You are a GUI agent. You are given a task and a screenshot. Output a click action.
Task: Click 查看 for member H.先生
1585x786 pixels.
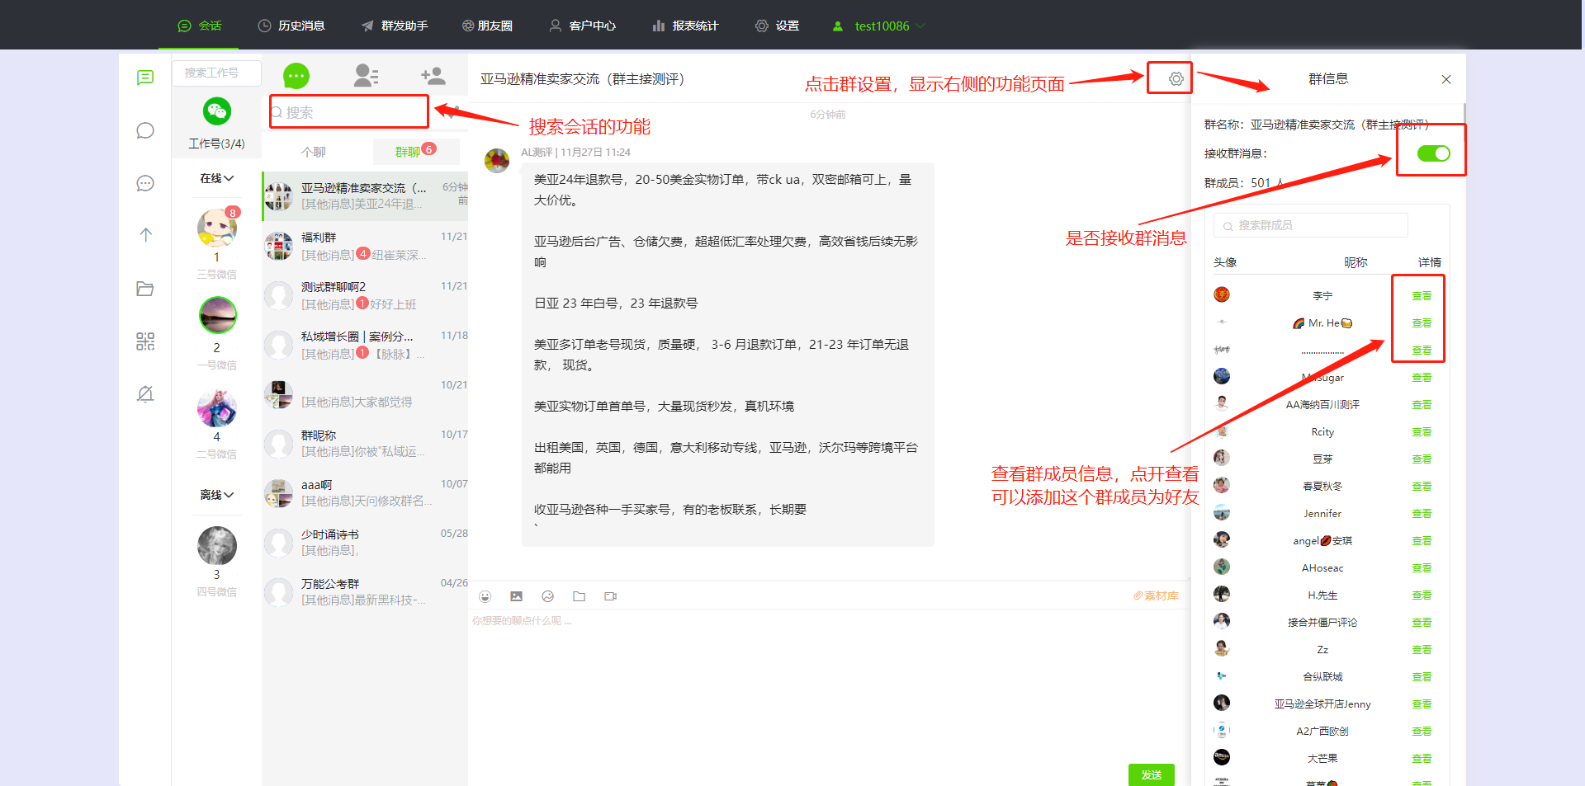point(1422,595)
